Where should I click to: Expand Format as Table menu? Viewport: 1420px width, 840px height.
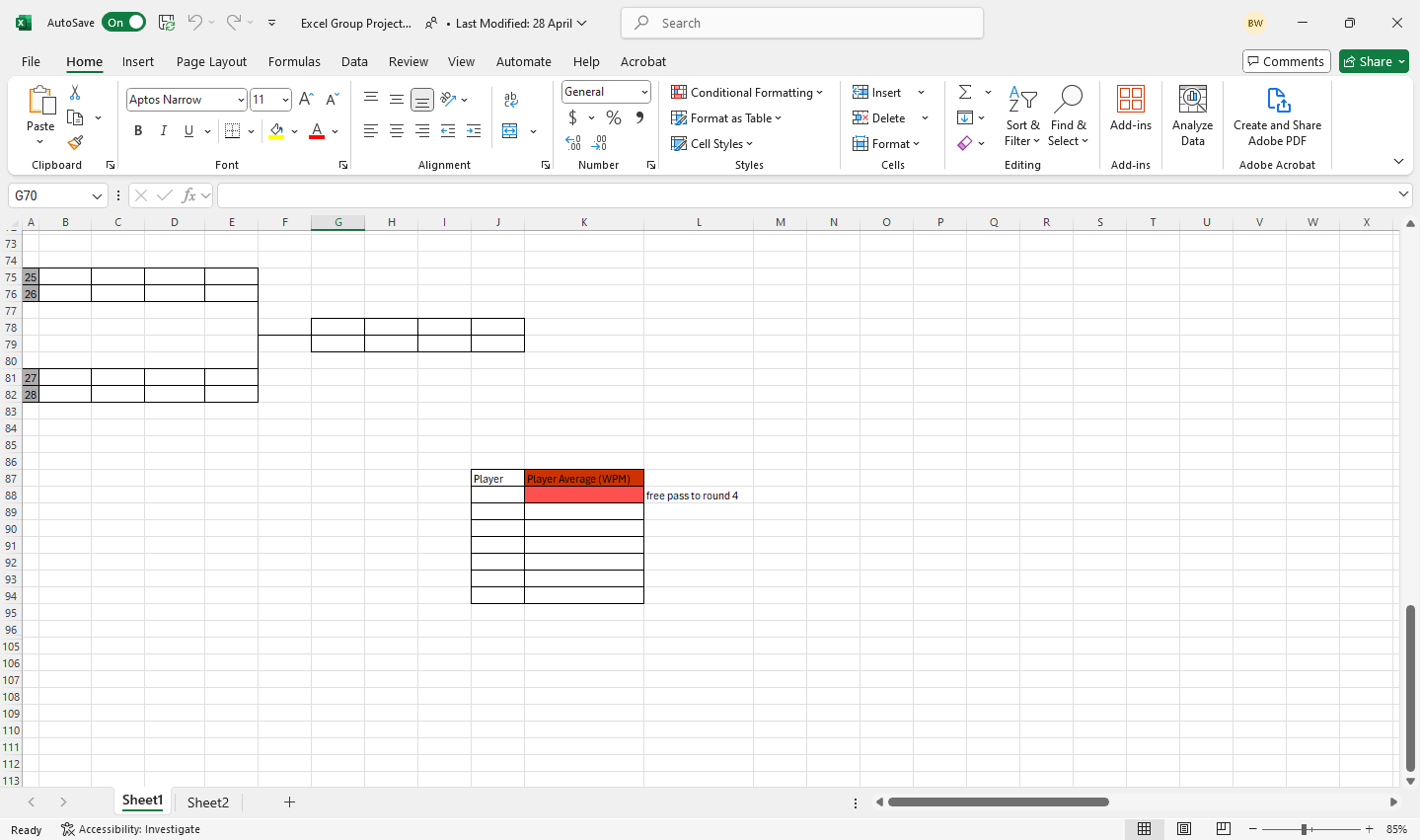tap(726, 118)
